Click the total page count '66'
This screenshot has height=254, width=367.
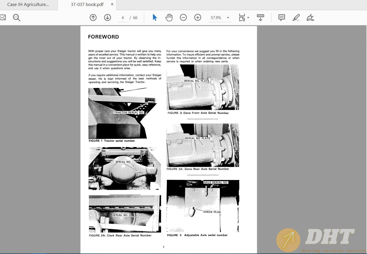tap(135, 18)
